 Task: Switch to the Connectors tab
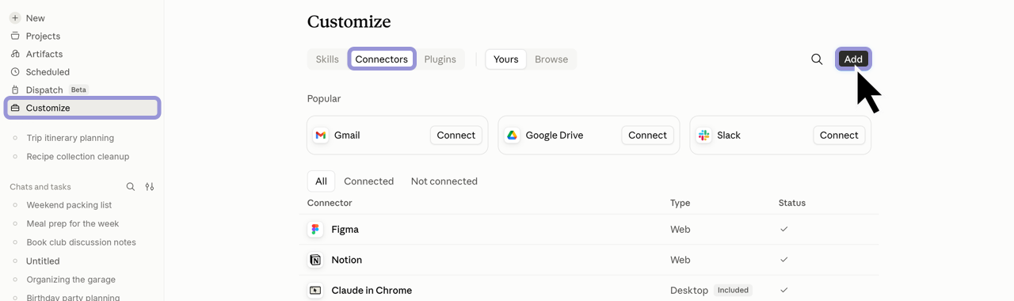382,59
